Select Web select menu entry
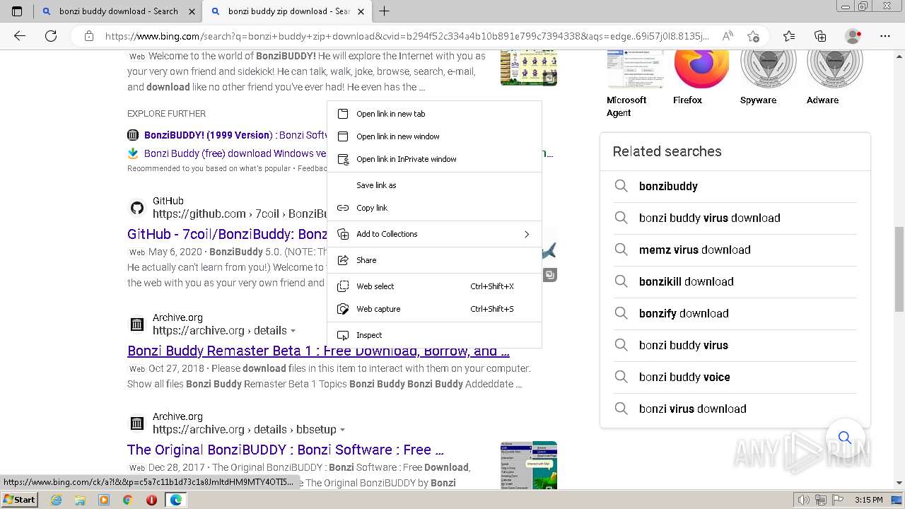Image resolution: width=905 pixels, height=509 pixels. tap(434, 286)
